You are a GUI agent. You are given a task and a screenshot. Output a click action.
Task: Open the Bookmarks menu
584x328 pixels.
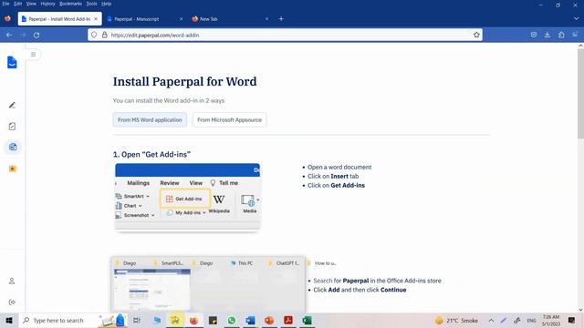[70, 4]
